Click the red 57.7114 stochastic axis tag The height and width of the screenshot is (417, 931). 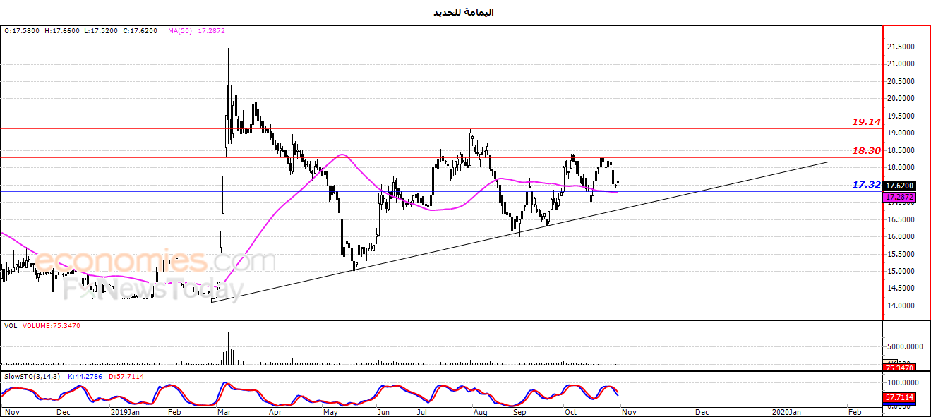coord(899,397)
